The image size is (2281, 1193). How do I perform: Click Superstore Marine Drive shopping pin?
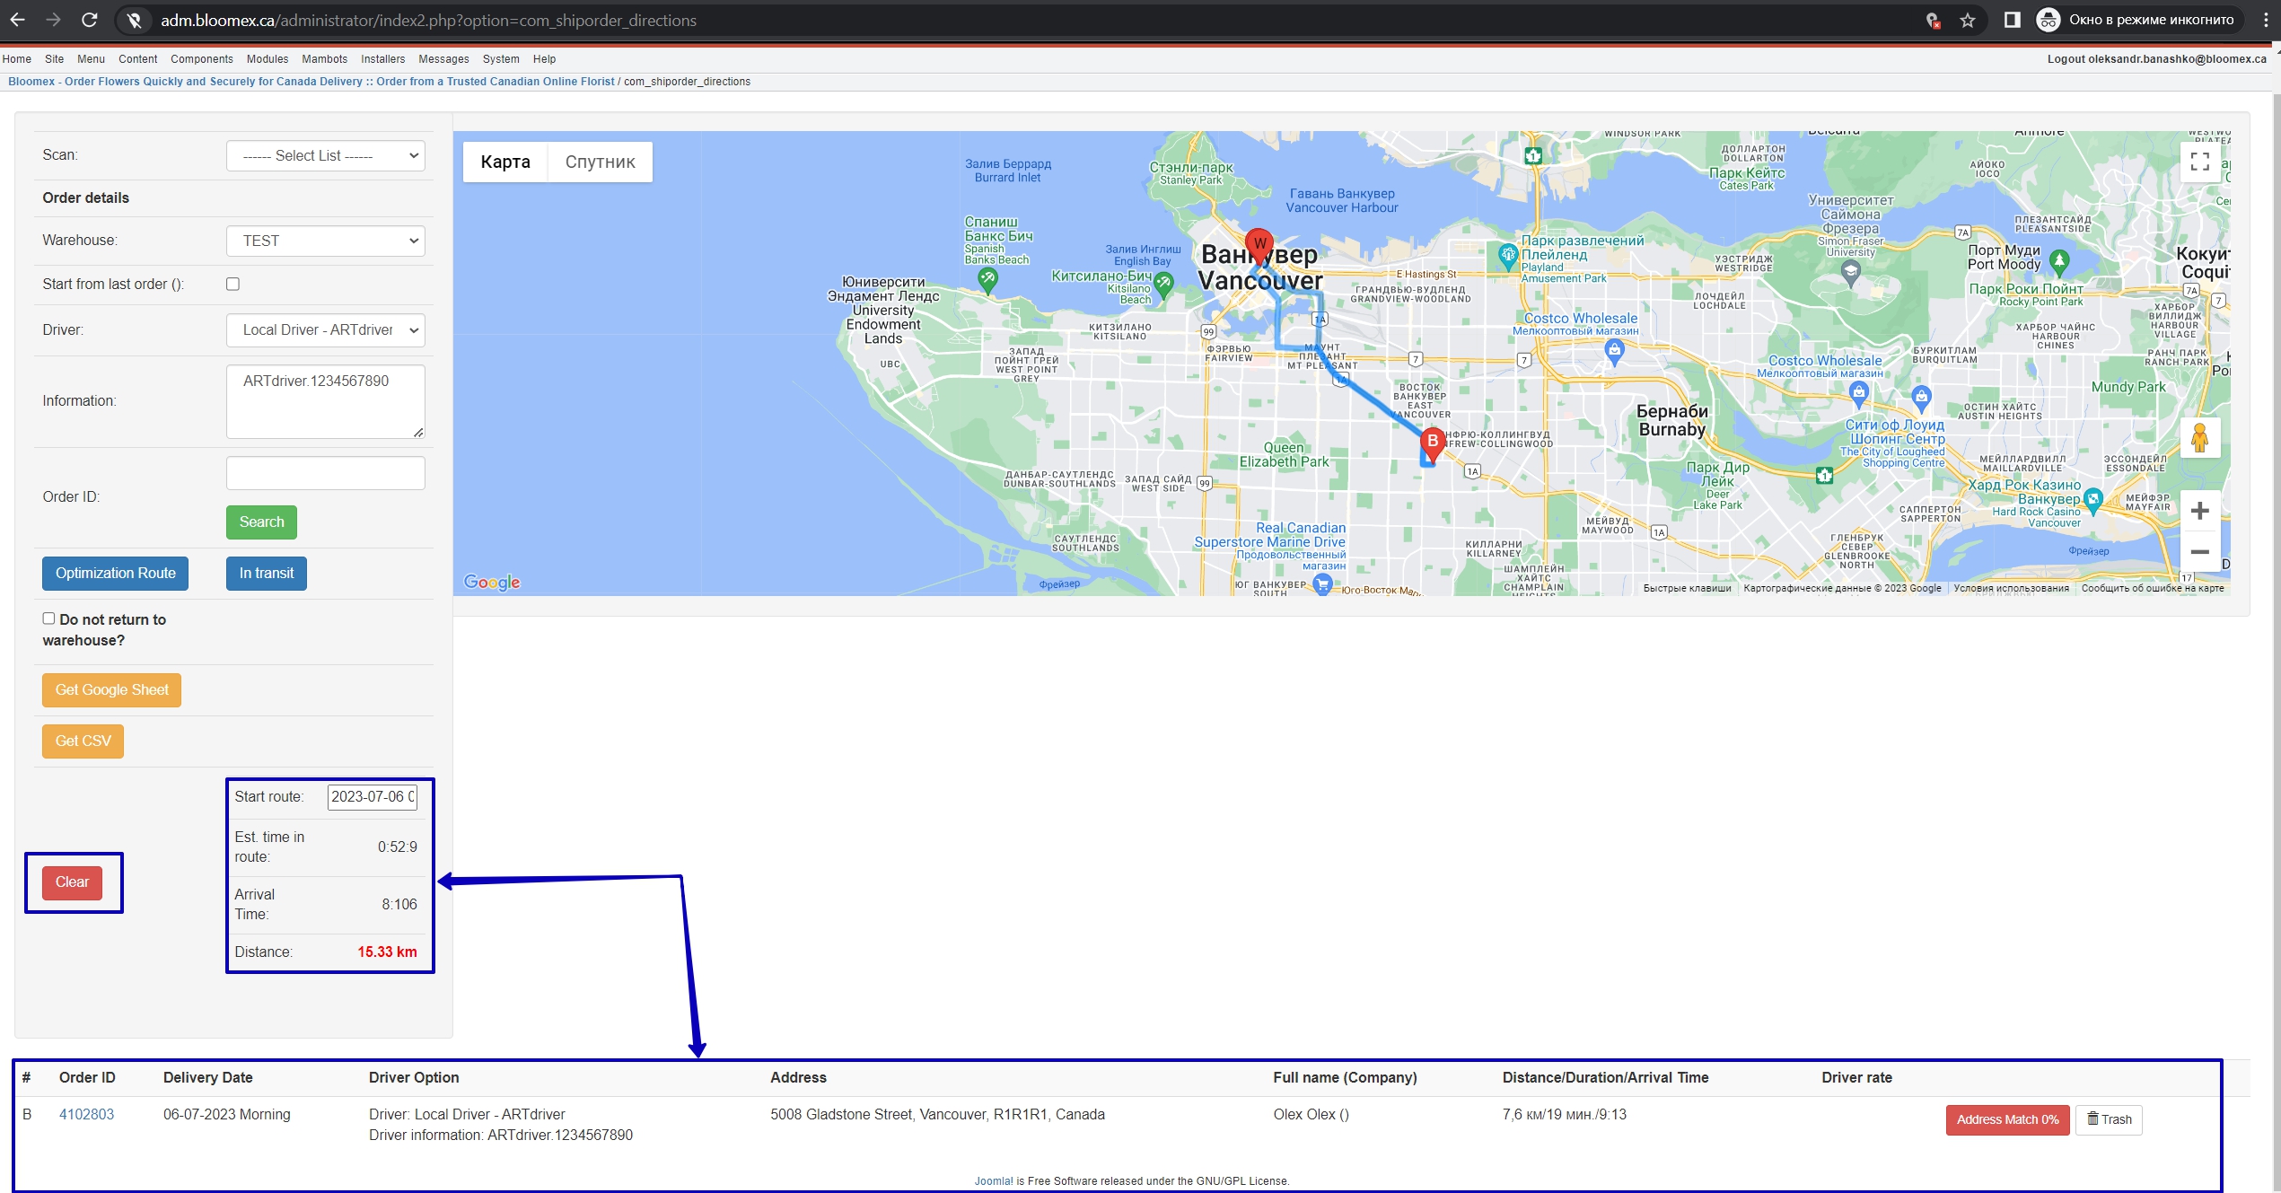tap(1321, 584)
